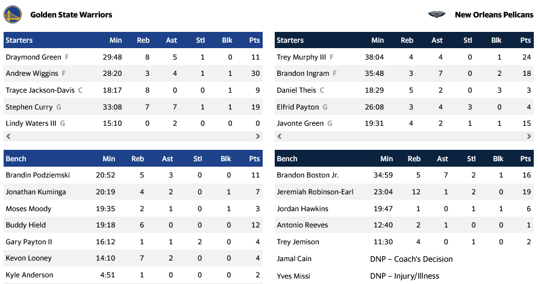Open Buddy Hield's player link
The width and height of the screenshot is (538, 284).
tap(25, 225)
